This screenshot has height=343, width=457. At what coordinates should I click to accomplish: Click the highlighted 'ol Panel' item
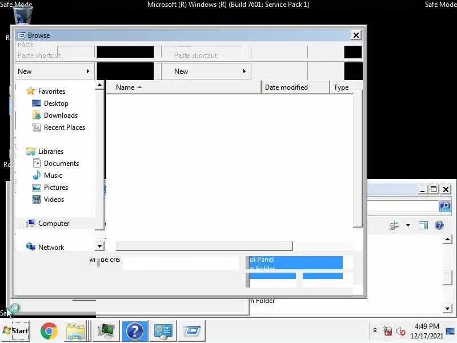295,260
